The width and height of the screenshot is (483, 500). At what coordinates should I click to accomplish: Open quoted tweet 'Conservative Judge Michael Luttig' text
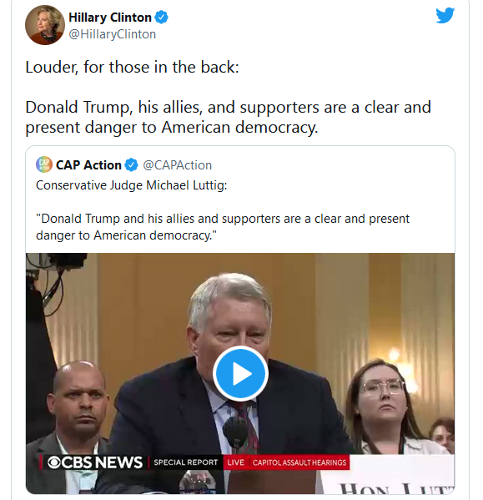point(131,185)
